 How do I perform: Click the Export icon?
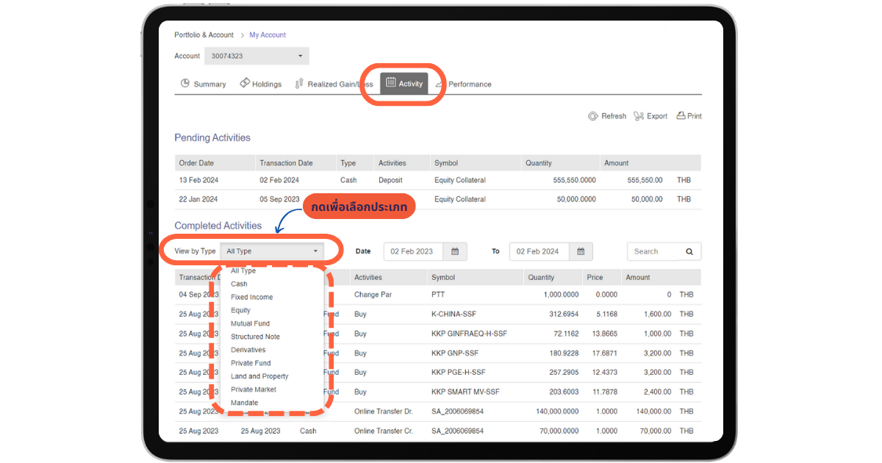pos(638,116)
